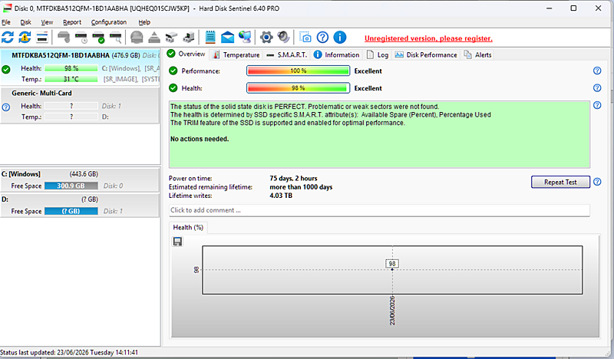Click the toolbar question mark help icon
The image size is (614, 359).
(x=322, y=38)
